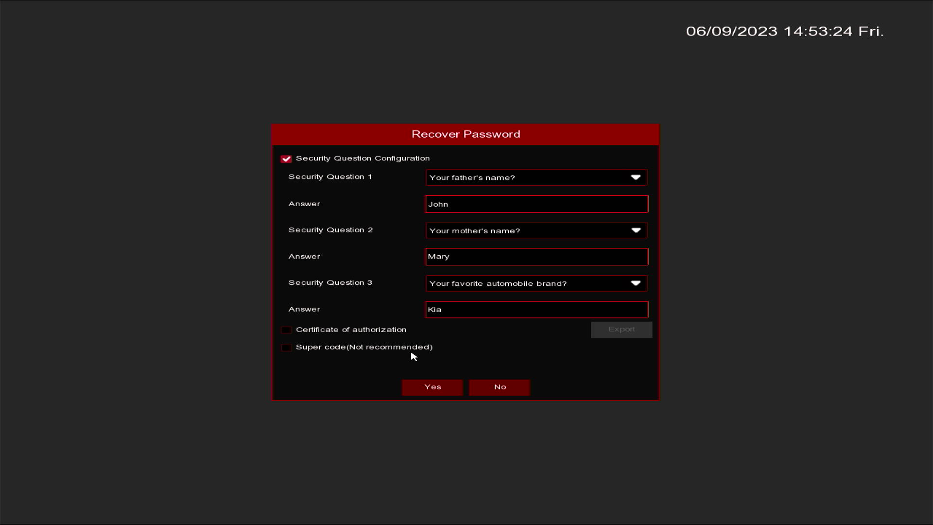Select "Your favorite automobile brand?" box

click(x=525, y=283)
